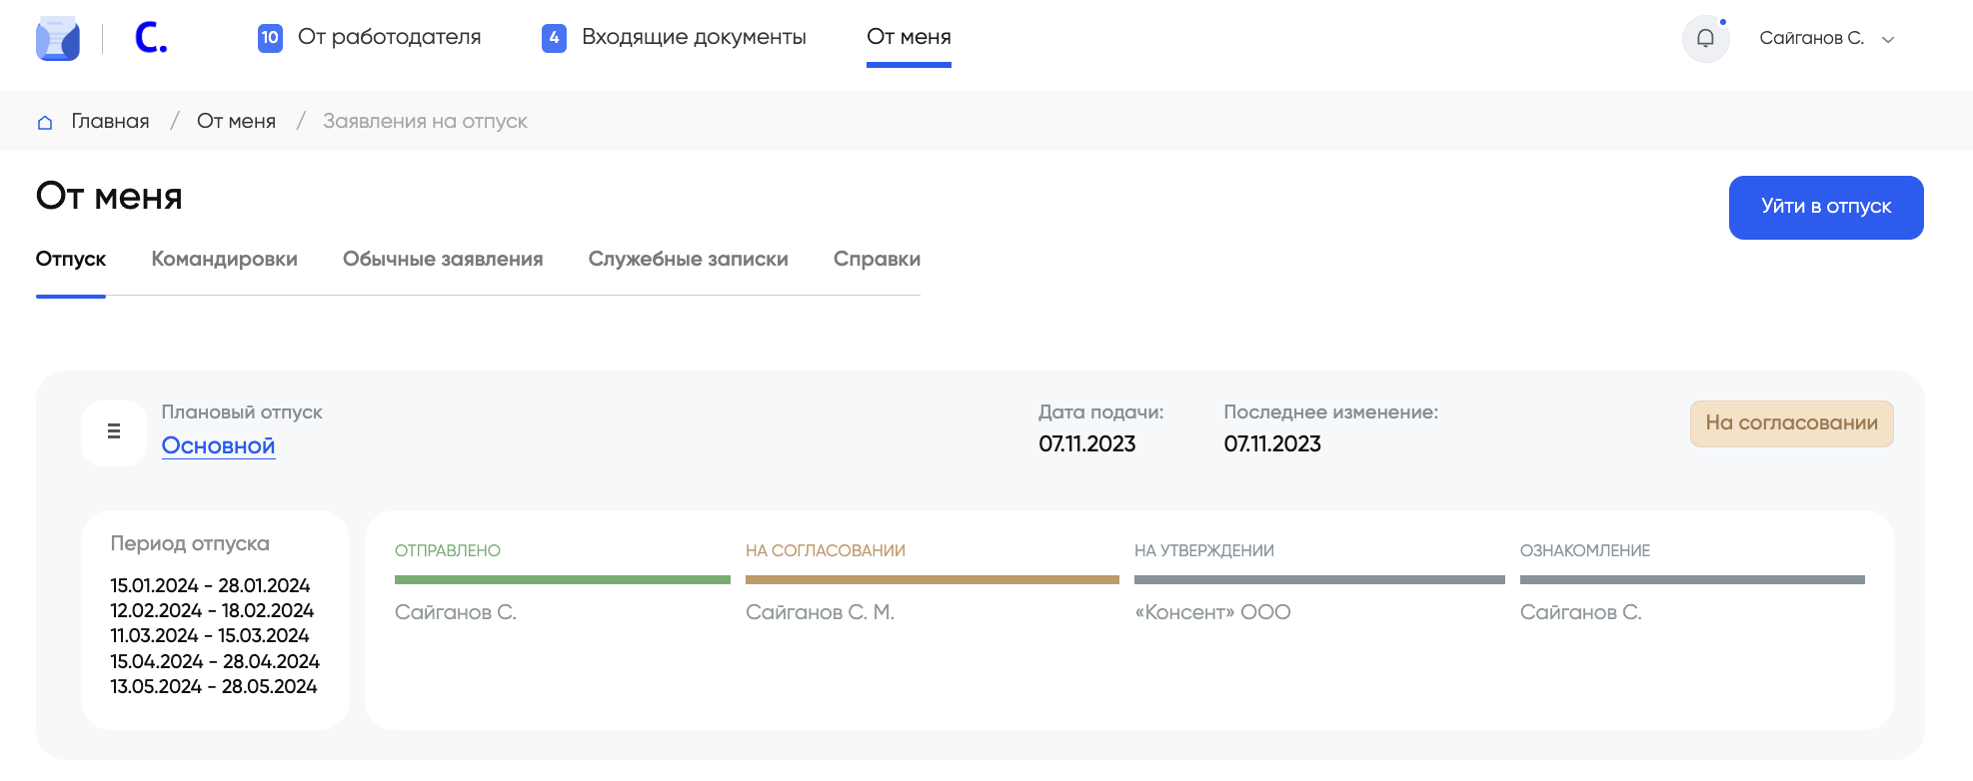The height and width of the screenshot is (781, 1973).
Task: Open the notifications bell
Action: pyautogui.click(x=1705, y=39)
